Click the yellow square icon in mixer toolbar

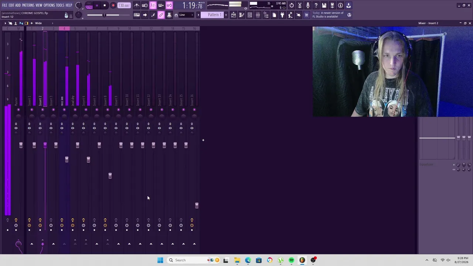point(26,23)
